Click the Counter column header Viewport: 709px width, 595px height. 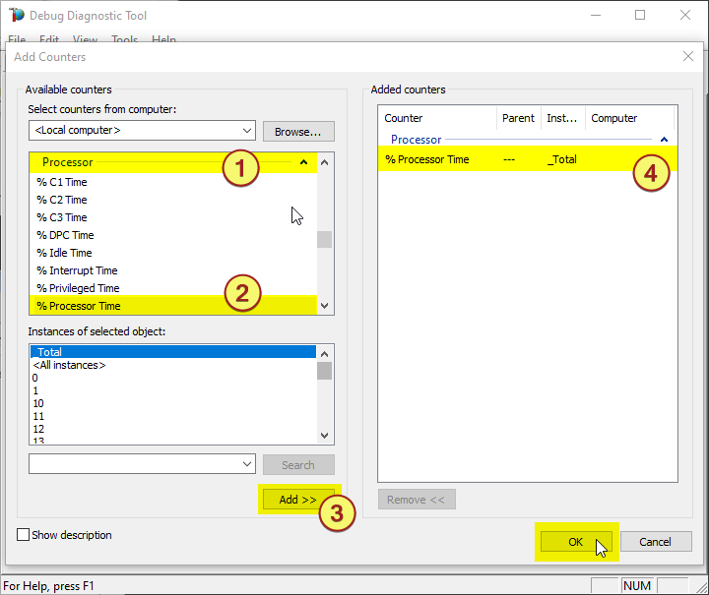click(x=437, y=118)
